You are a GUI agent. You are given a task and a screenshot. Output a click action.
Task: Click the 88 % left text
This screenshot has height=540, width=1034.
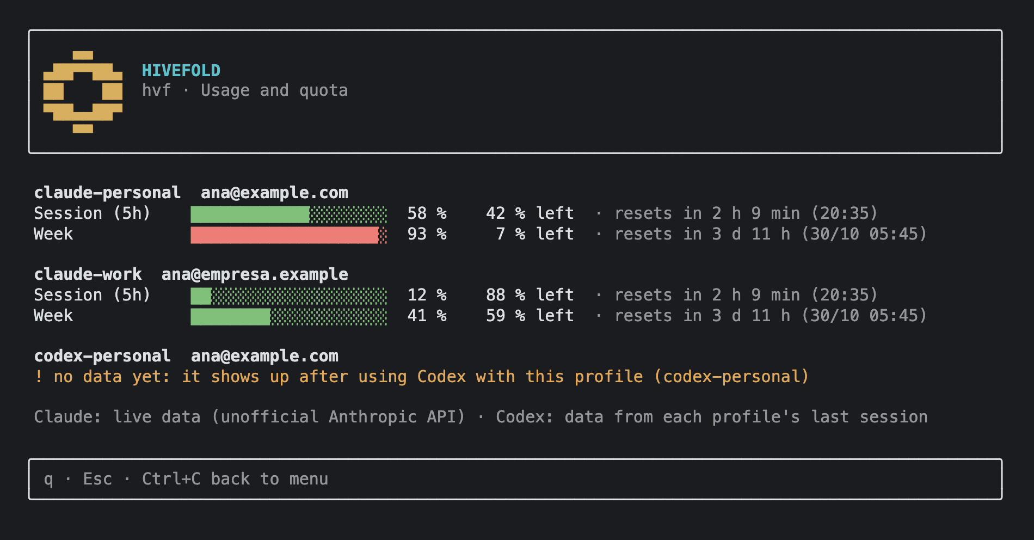pyautogui.click(x=530, y=295)
